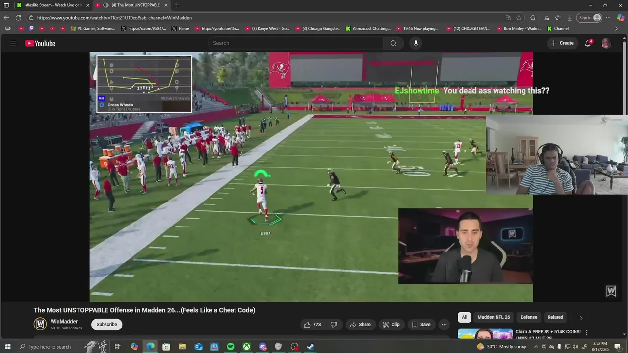Open Spotify from the taskbar
The height and width of the screenshot is (353, 628).
tap(231, 347)
